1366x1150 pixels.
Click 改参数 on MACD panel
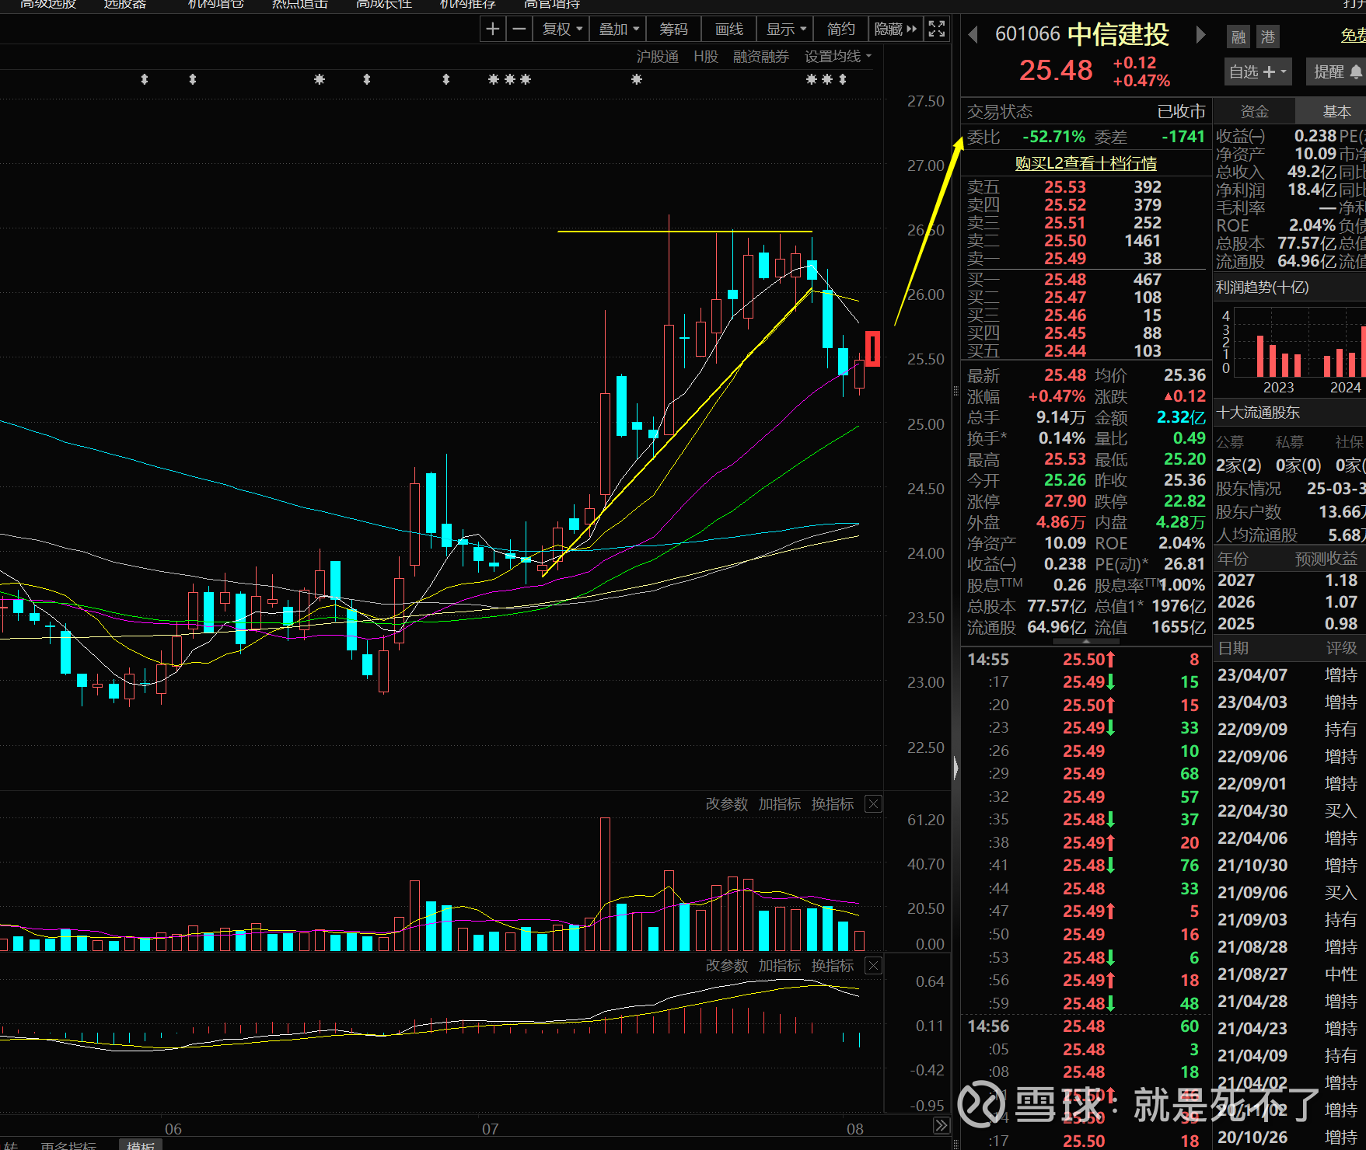click(726, 966)
